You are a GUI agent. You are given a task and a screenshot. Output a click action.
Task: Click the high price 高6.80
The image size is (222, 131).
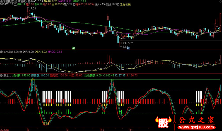pos(30,4)
